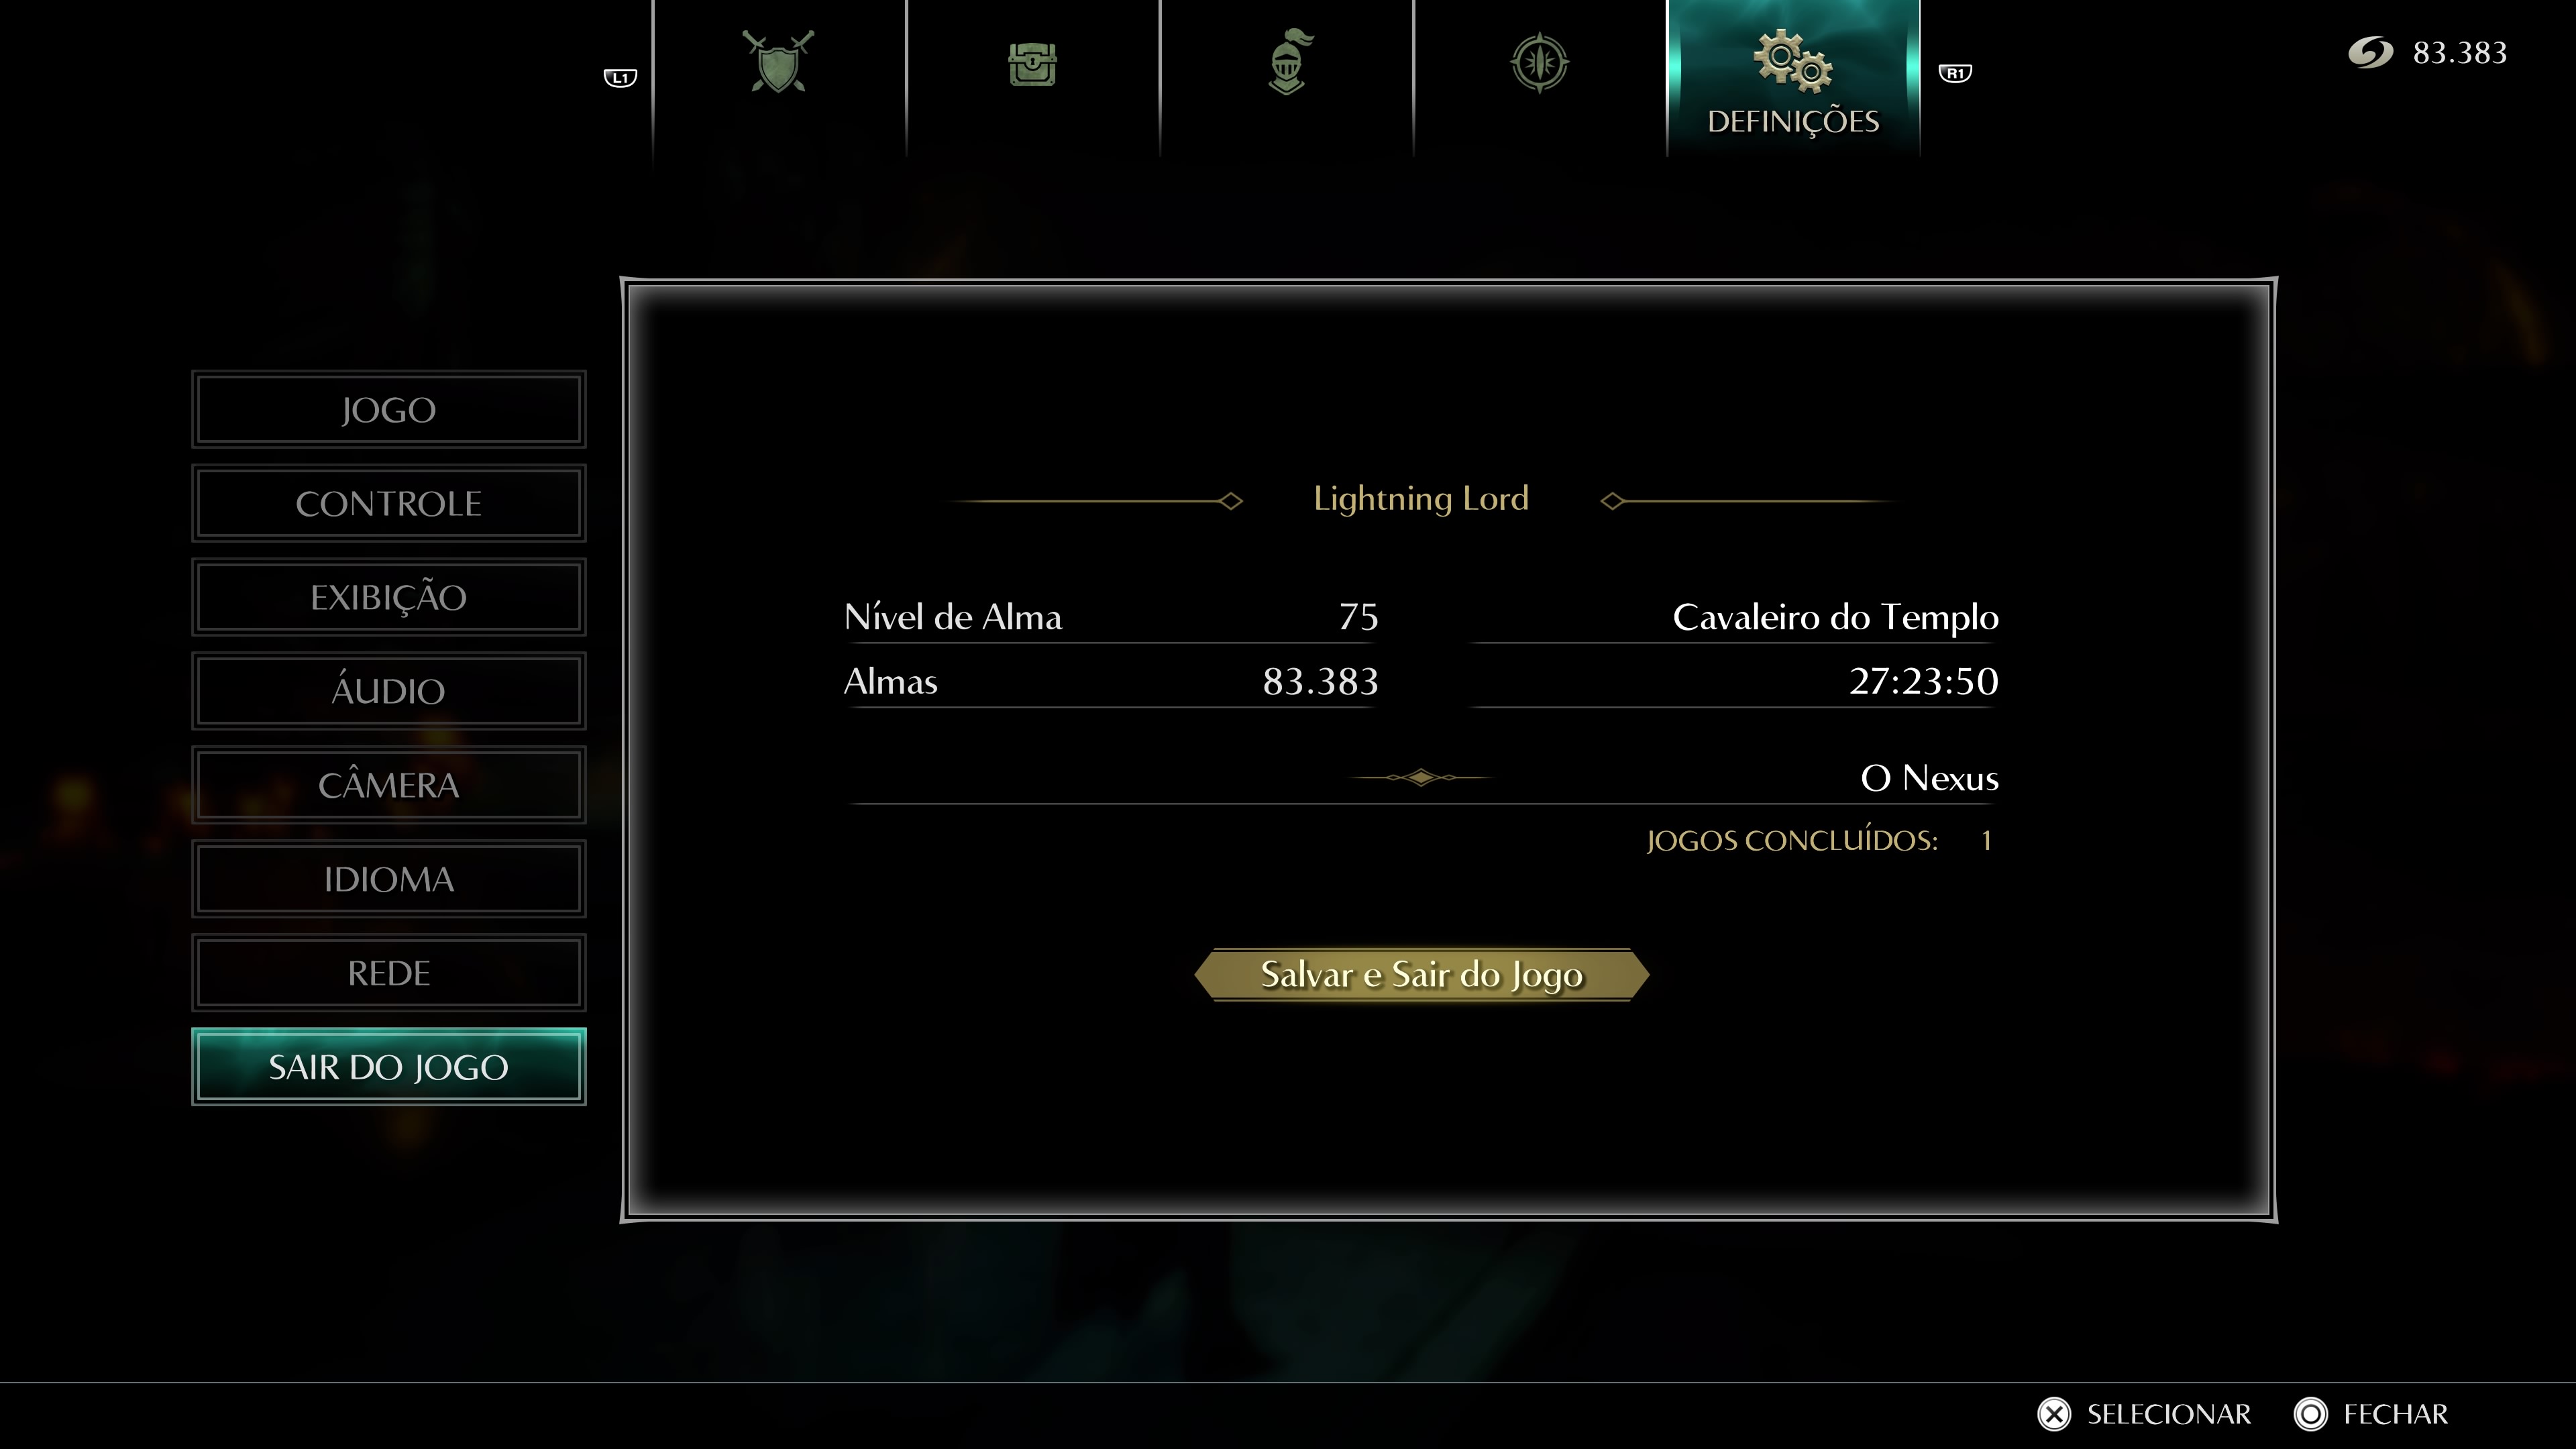
Task: Select the Settings/Definições gear icon
Action: point(1792,62)
